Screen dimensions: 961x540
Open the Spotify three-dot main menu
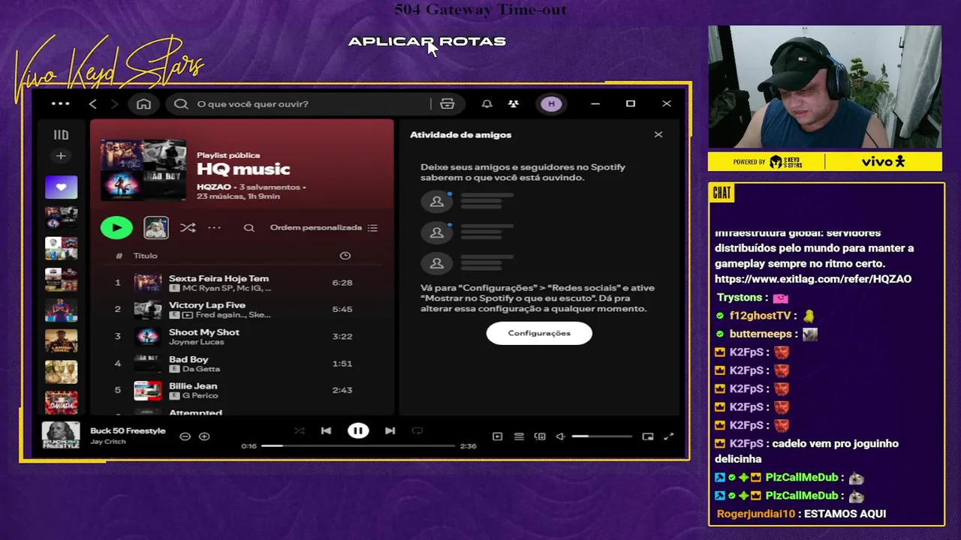(x=60, y=103)
